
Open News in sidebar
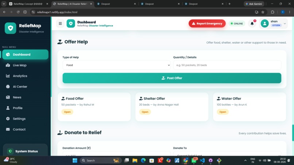(x=25, y=97)
